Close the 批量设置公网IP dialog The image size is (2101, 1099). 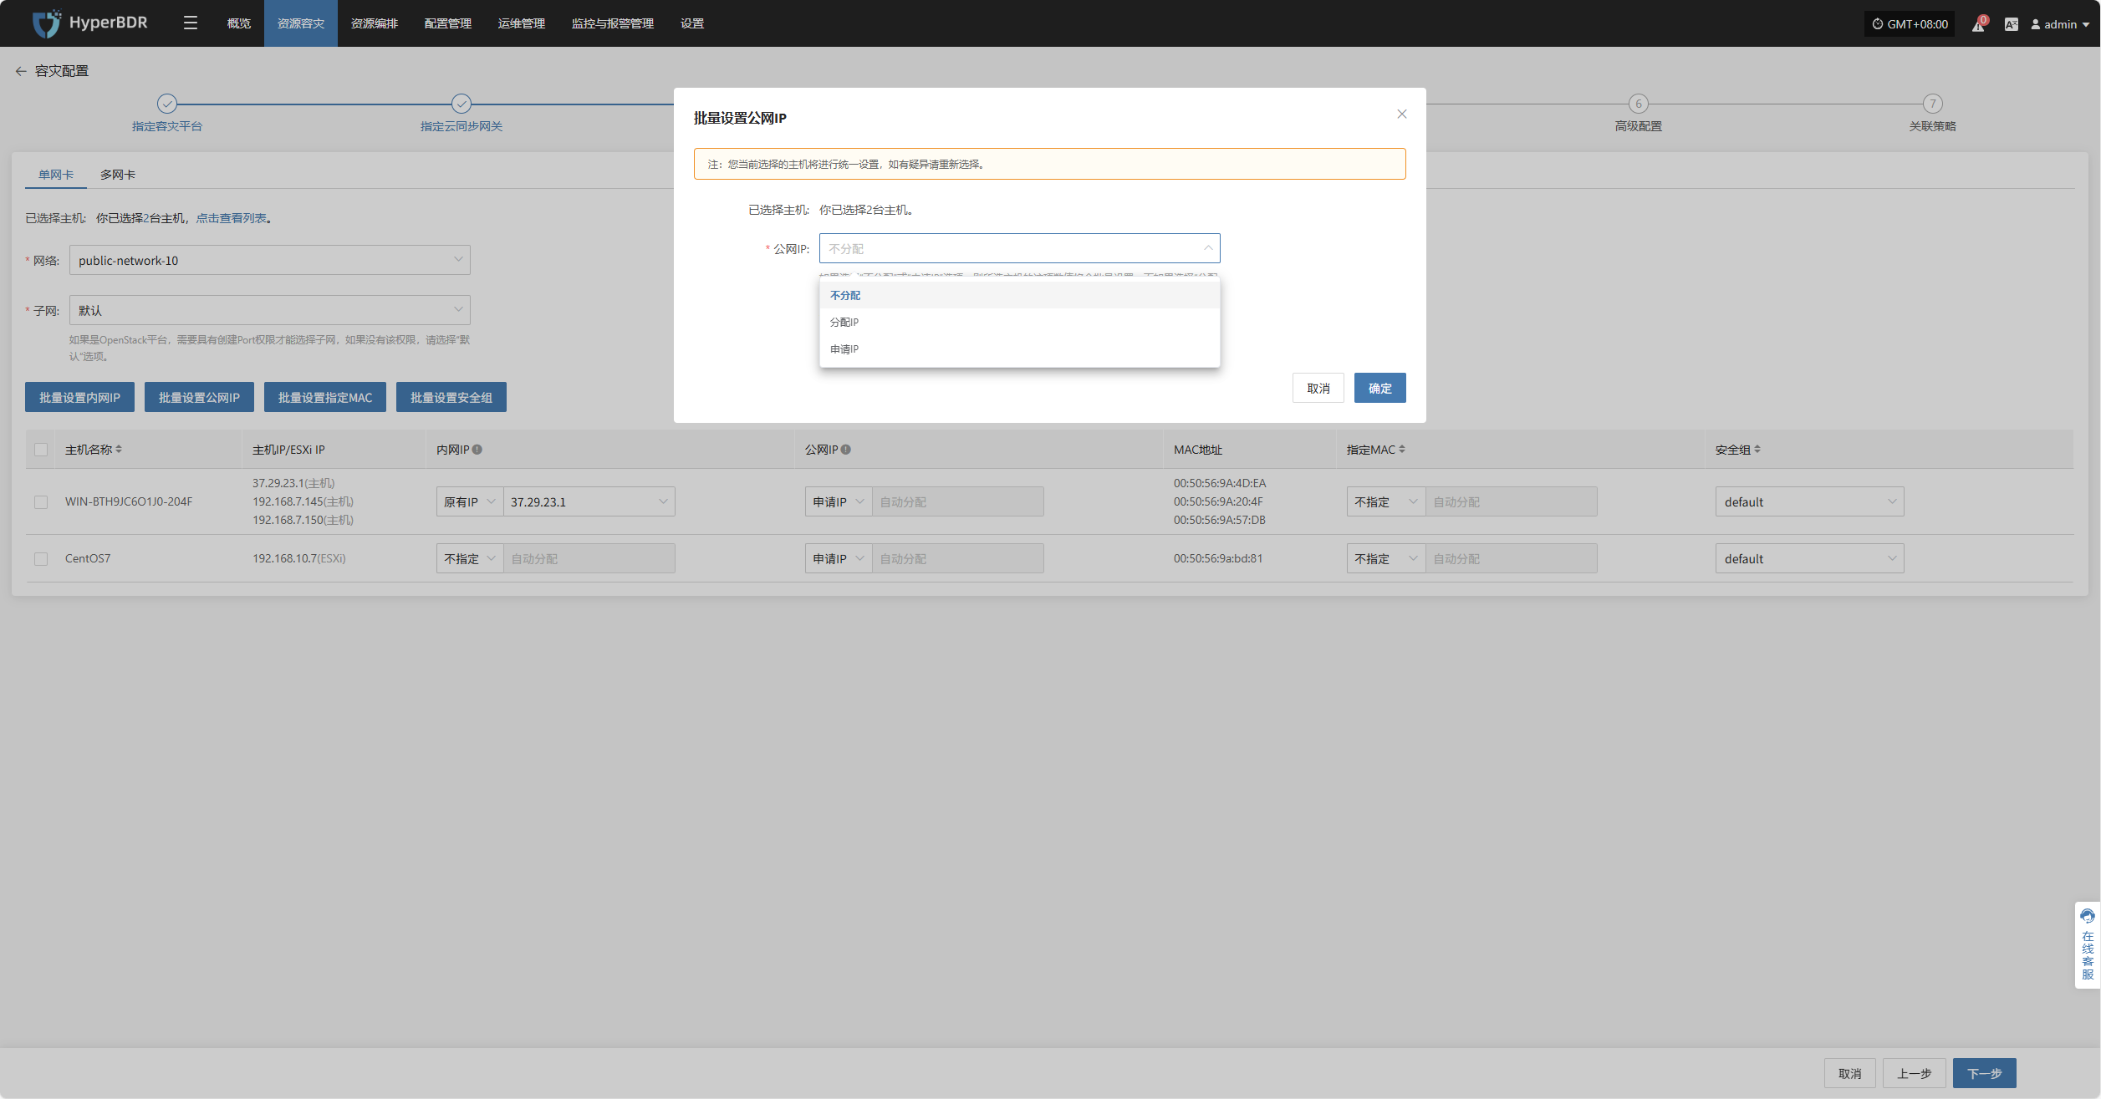(x=1402, y=114)
